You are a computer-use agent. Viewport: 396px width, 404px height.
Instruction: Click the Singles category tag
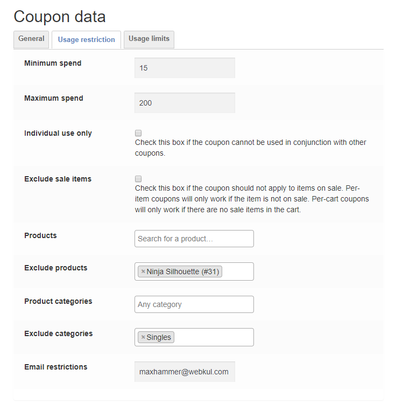tap(159, 338)
